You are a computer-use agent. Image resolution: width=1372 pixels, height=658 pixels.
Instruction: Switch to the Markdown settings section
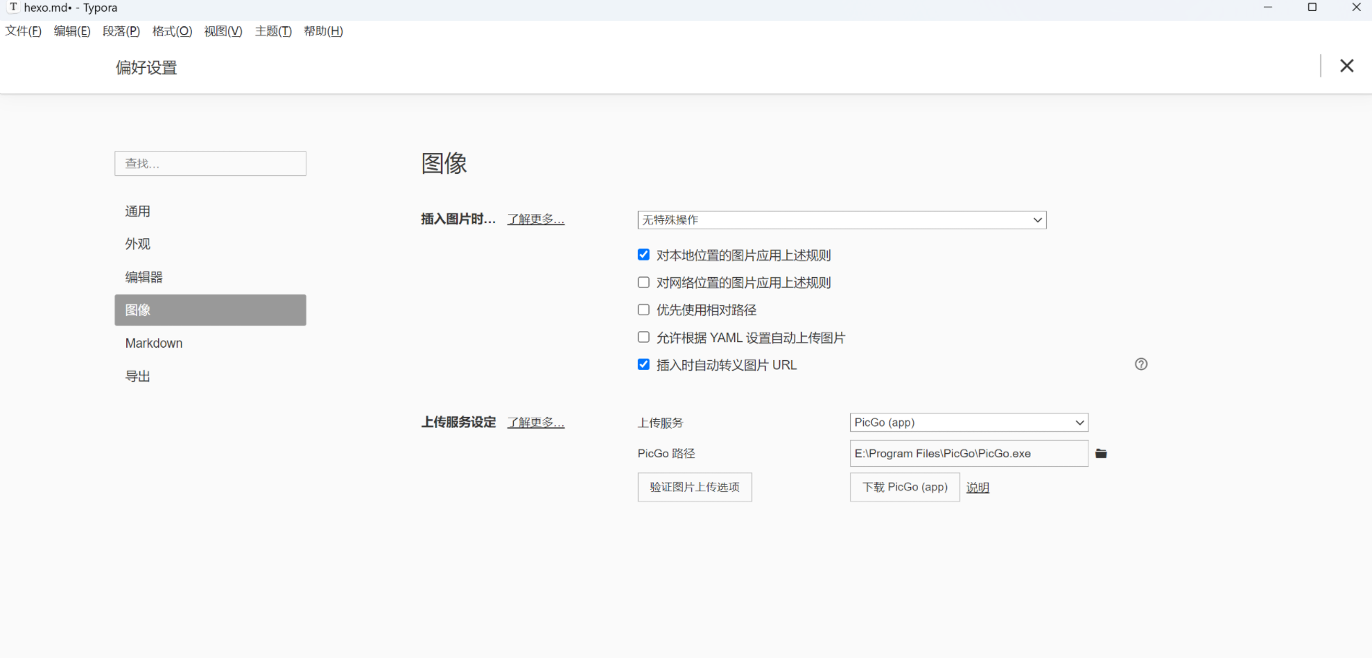210,343
